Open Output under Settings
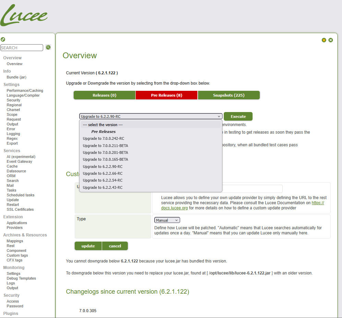 click(12, 124)
